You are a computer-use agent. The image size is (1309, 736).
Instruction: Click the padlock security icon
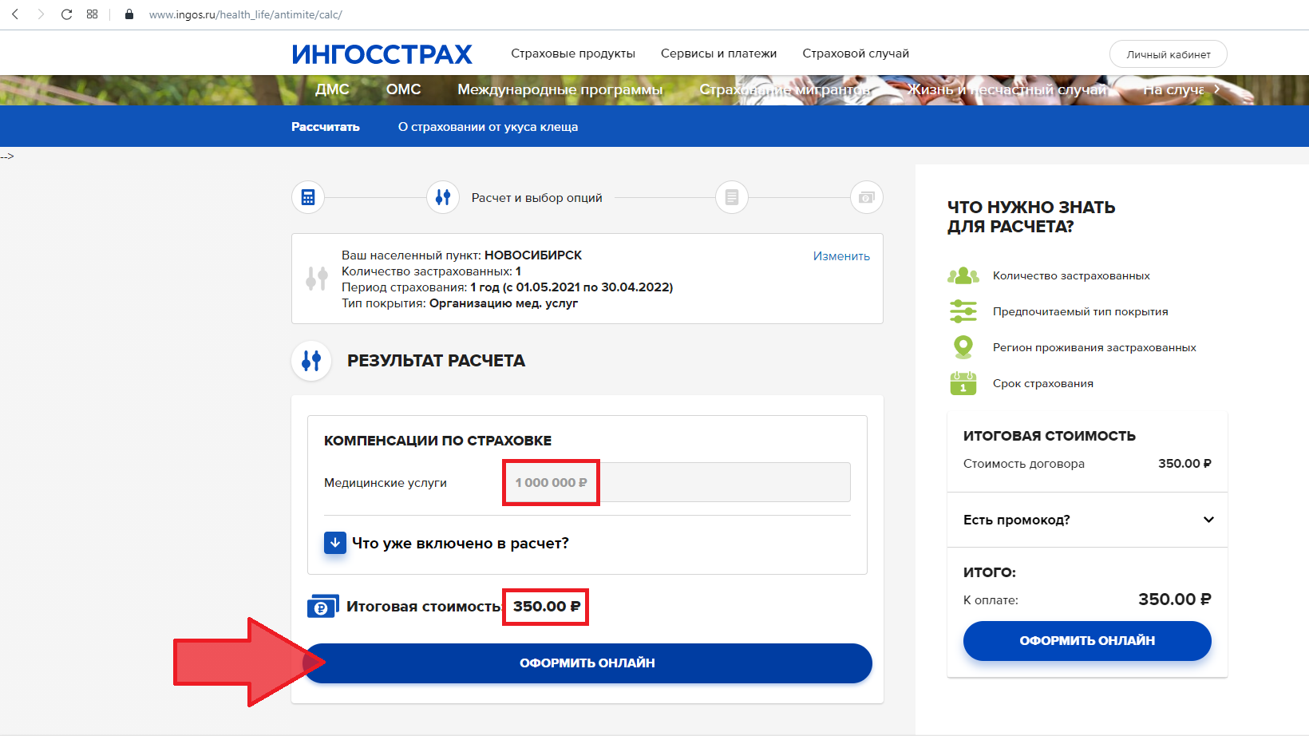click(129, 14)
